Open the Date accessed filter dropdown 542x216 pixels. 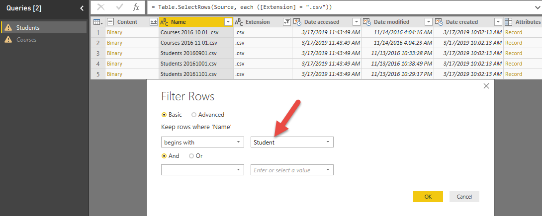pyautogui.click(x=357, y=22)
